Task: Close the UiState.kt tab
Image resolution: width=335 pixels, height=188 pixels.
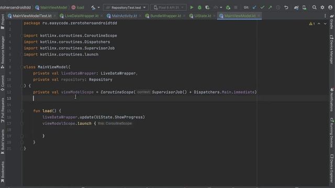Action: (214, 16)
